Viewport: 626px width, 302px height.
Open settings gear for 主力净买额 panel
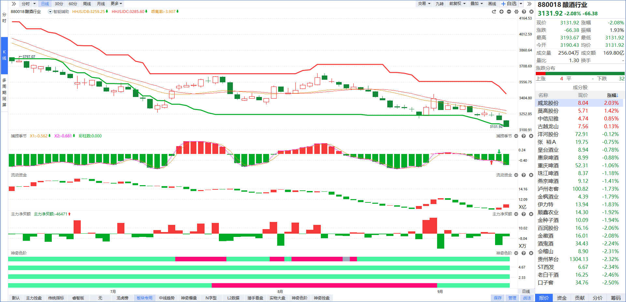(x=516, y=214)
